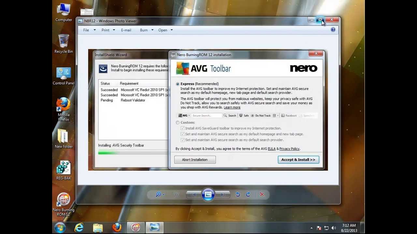The width and height of the screenshot is (417, 234).
Task: Show hidden tray icons with the arrow
Action: 311,228
